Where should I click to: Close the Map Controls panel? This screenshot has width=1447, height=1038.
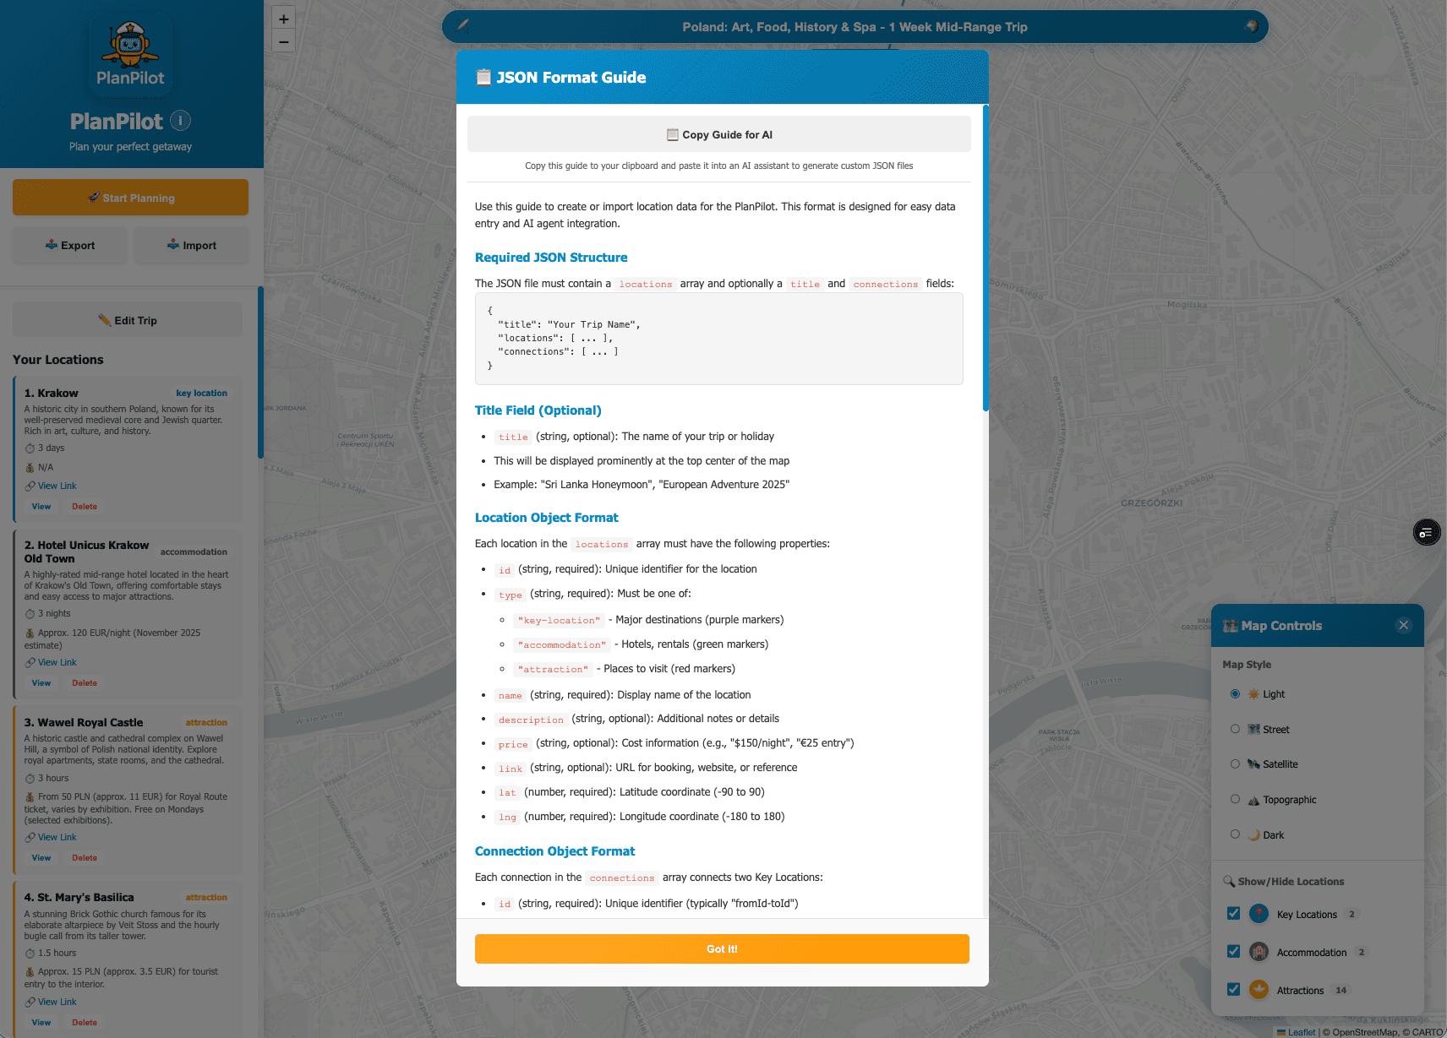1403,625
